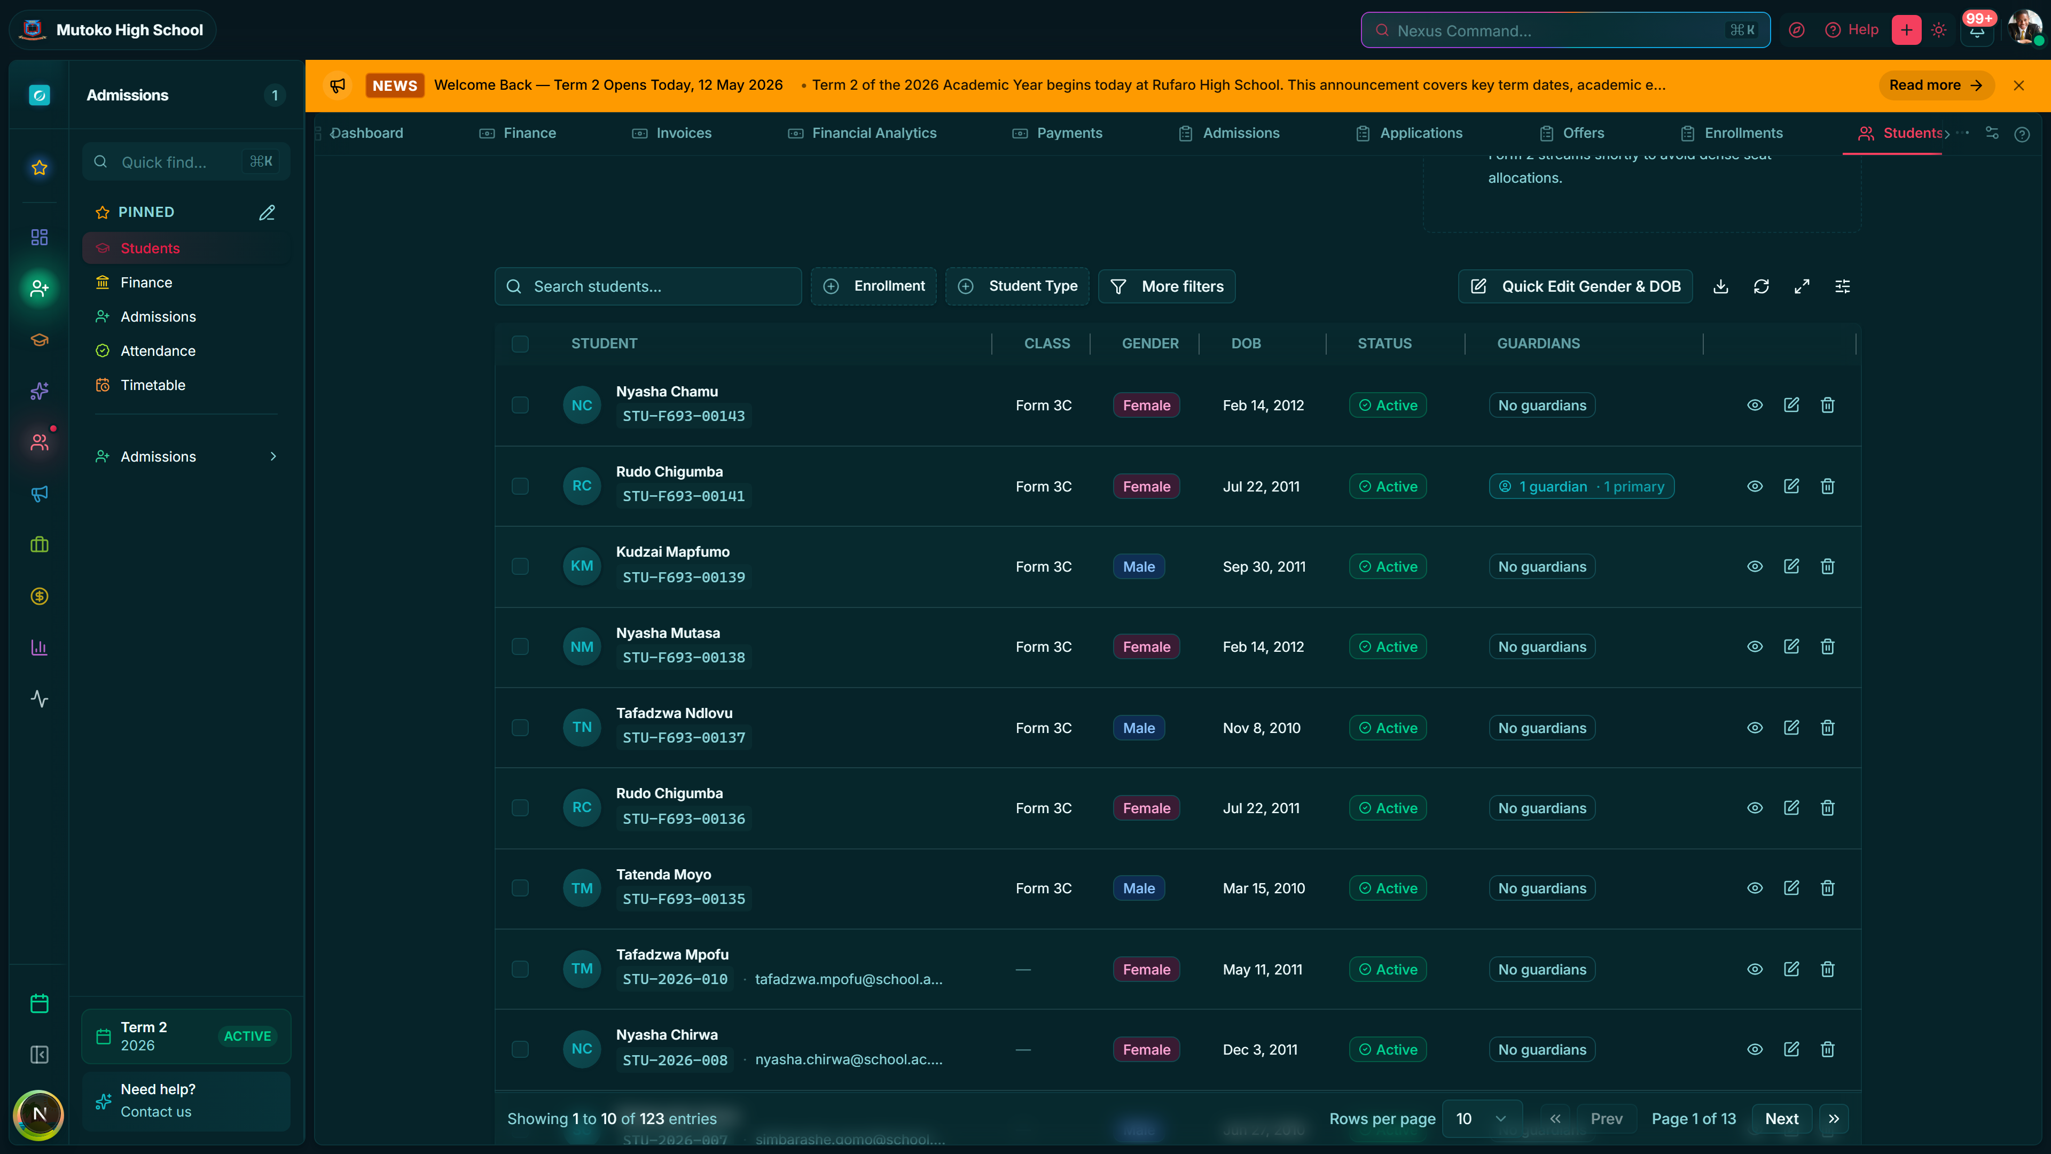Image resolution: width=2051 pixels, height=1154 pixels.
Task: View Tafadzwa Ndlovu's details with the eye icon
Action: click(1755, 728)
